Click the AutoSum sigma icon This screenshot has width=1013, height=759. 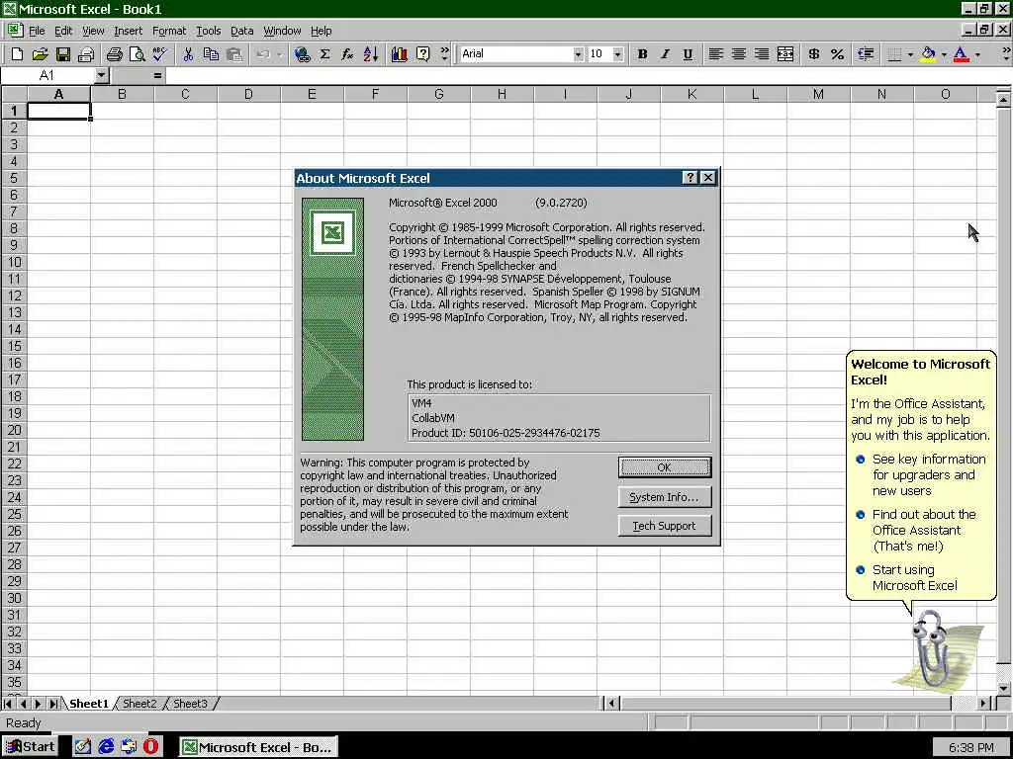[324, 54]
